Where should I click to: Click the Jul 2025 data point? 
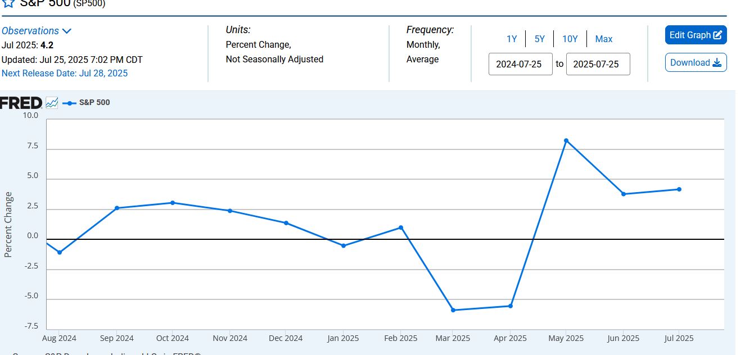[679, 189]
